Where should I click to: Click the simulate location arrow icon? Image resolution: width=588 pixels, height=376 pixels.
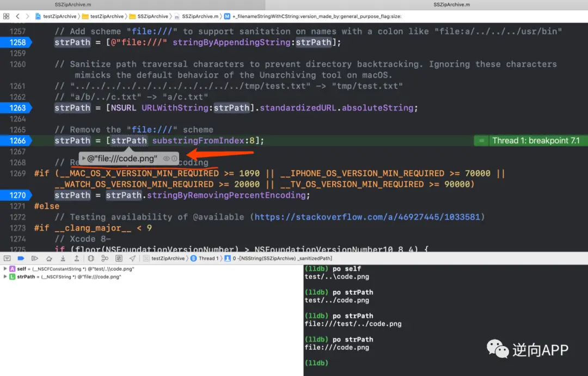133,258
